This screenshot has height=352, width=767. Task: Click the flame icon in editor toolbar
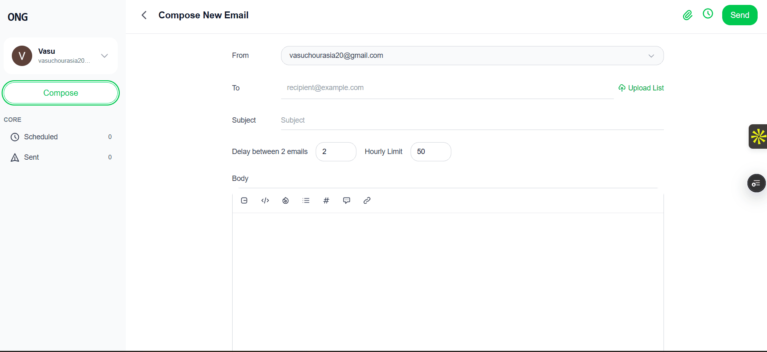286,200
